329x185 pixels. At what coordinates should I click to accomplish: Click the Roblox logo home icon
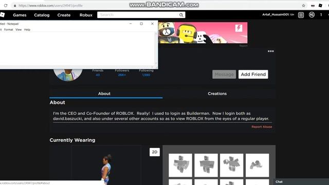pos(2,15)
